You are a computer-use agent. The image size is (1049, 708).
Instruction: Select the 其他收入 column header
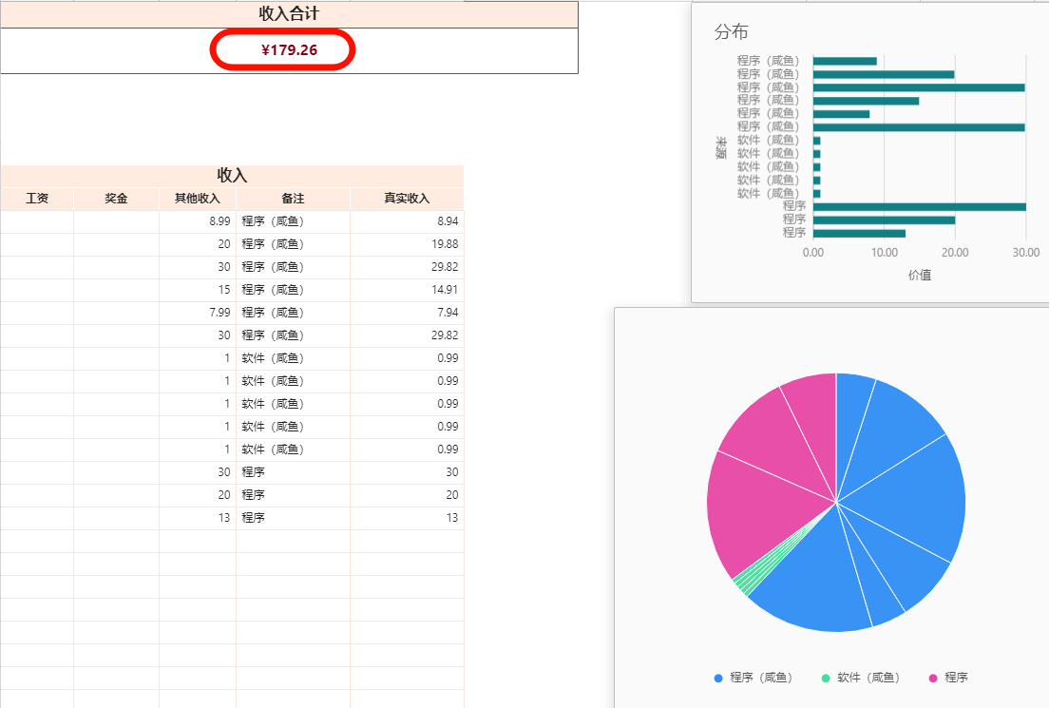[x=197, y=199]
